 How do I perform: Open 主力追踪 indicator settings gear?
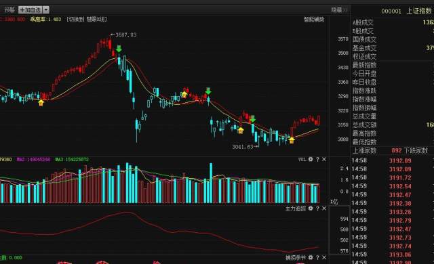tap(311, 208)
